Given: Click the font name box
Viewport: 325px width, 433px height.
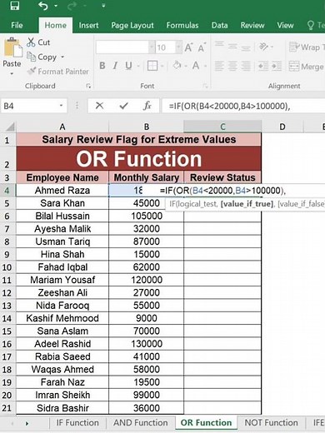Looking at the screenshot, I should pos(122,47).
